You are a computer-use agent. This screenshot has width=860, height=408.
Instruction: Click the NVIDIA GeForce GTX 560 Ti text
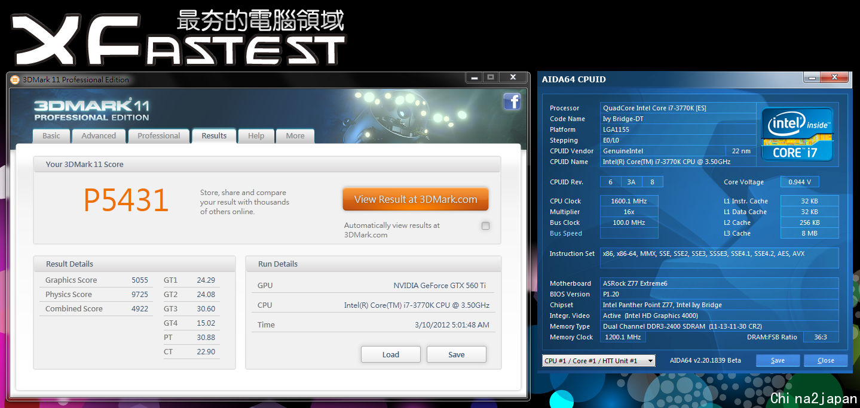[439, 286]
